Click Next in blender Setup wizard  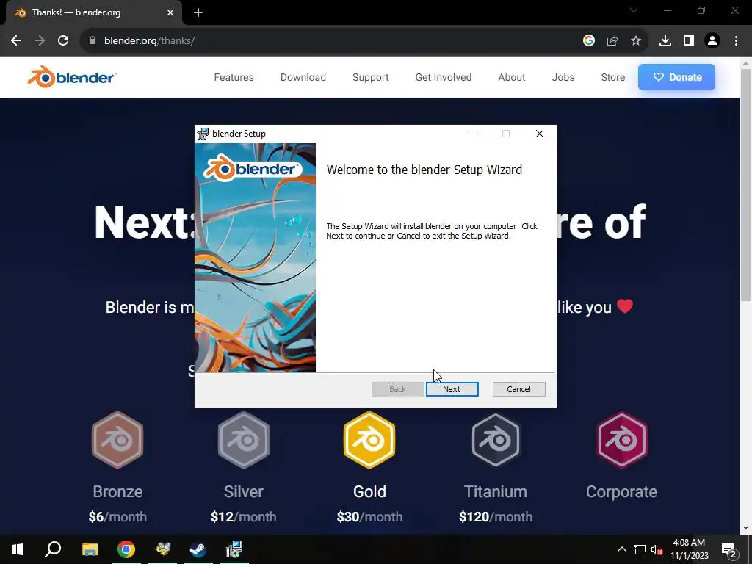(452, 389)
